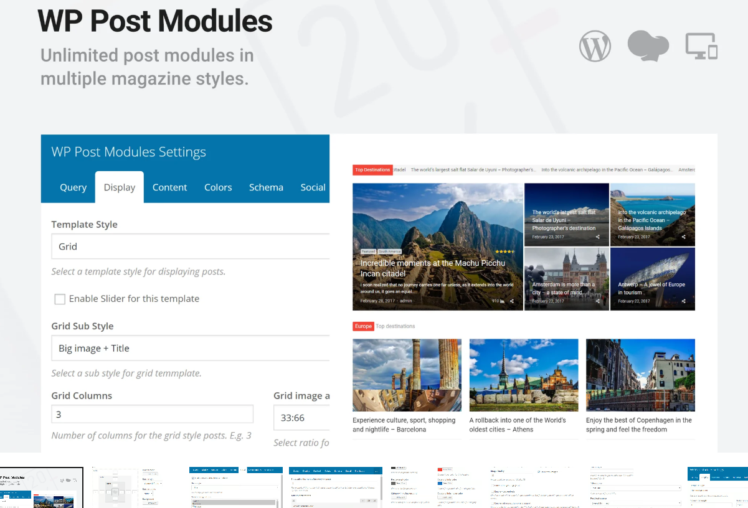Click the Barcelona columns image
This screenshot has height=508, width=748.
click(x=407, y=375)
